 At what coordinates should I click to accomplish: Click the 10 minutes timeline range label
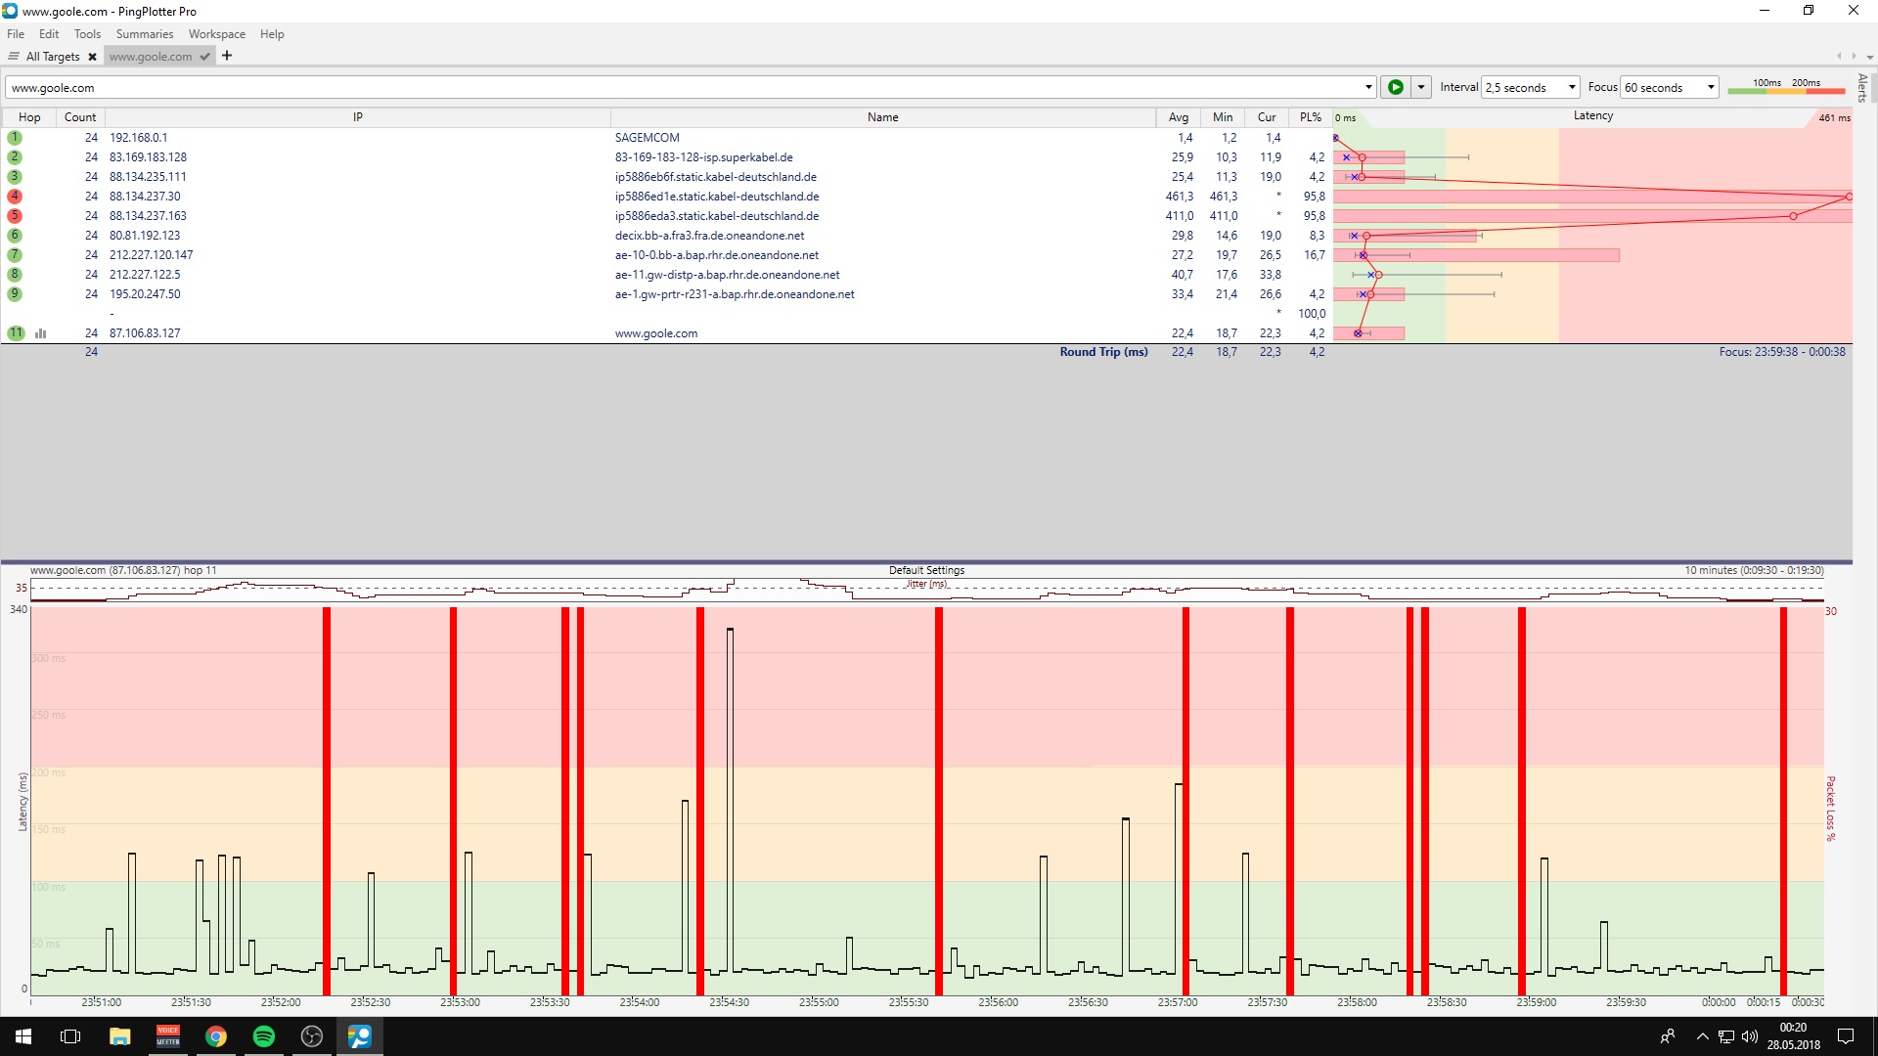(x=1754, y=570)
